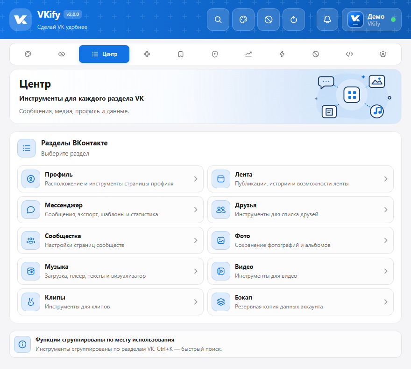The width and height of the screenshot is (411, 369).
Task: Switch to the crossed-eye hide tab
Action: (x=62, y=54)
